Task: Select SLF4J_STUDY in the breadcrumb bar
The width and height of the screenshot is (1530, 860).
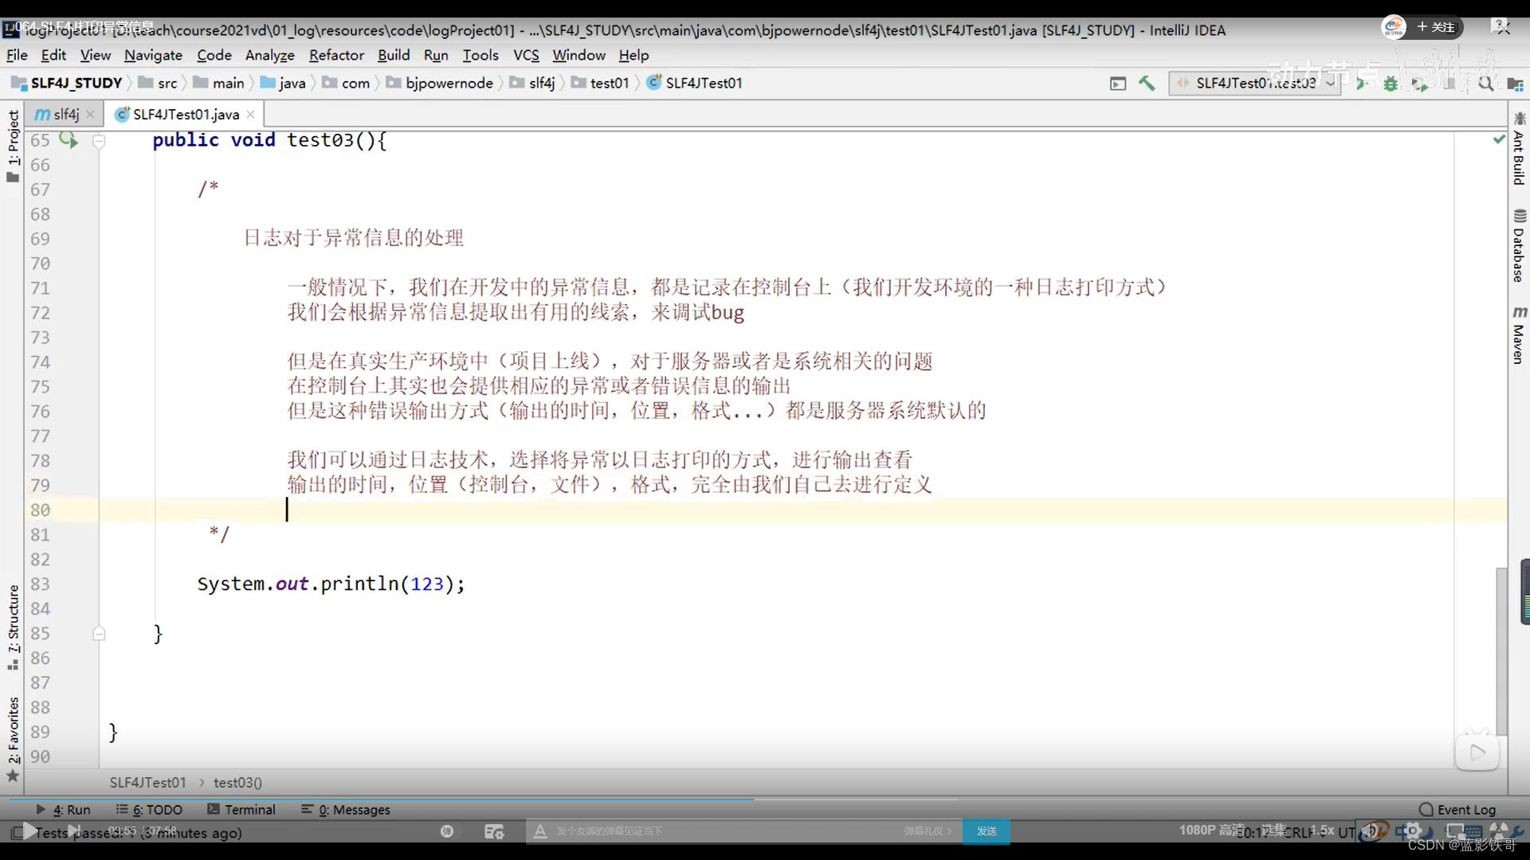Action: [68, 83]
